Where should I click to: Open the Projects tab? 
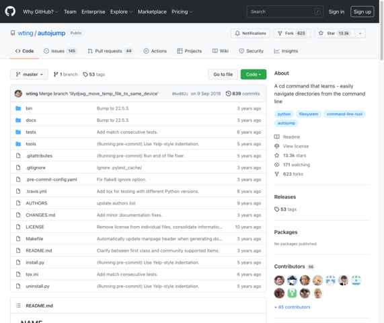tap(189, 51)
